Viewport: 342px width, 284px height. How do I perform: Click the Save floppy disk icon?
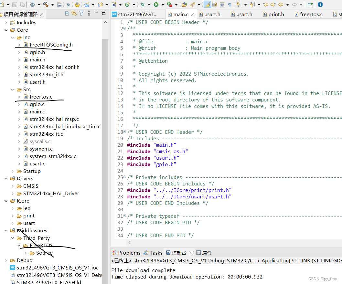15,5
